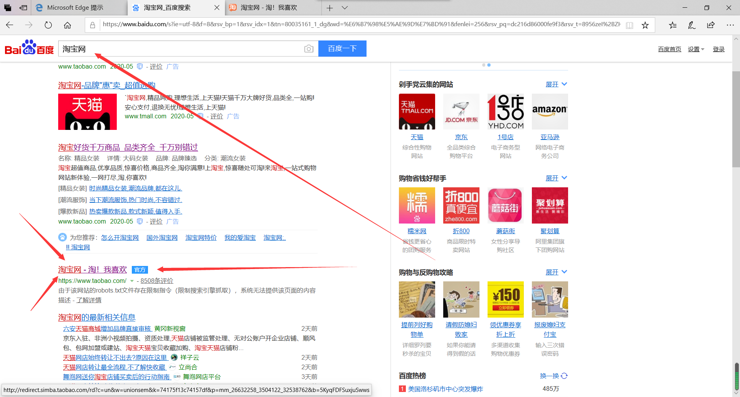Click the star icon to favorite this page
This screenshot has height=397, width=740.
[x=645, y=25]
